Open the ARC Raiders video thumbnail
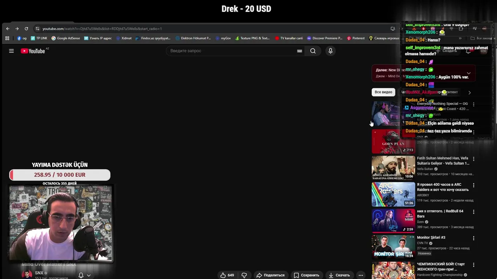 click(x=393, y=194)
